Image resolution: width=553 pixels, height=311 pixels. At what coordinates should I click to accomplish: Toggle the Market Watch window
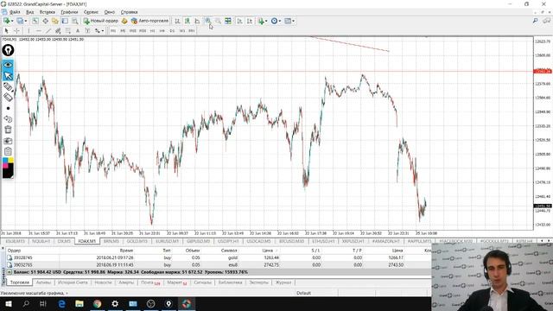(35, 21)
